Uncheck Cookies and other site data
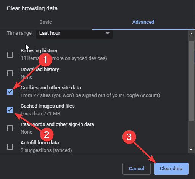The height and width of the screenshot is (179, 195). pyautogui.click(x=10, y=92)
